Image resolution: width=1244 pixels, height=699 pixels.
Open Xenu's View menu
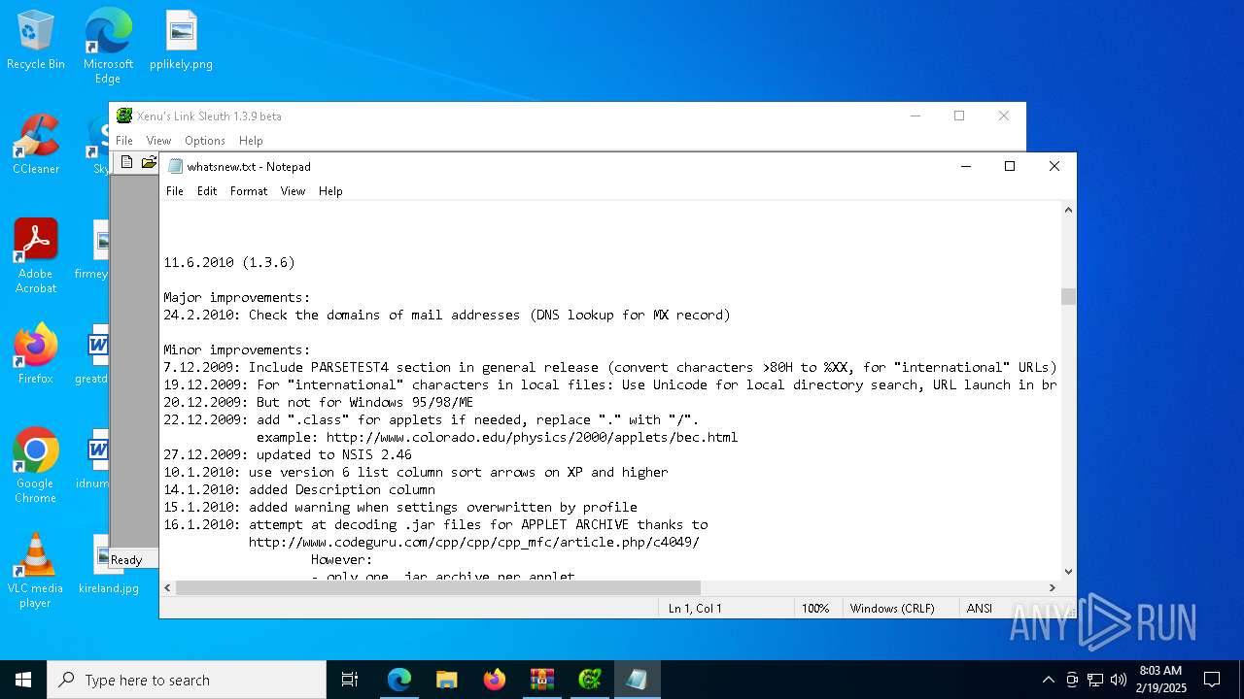[x=158, y=141]
